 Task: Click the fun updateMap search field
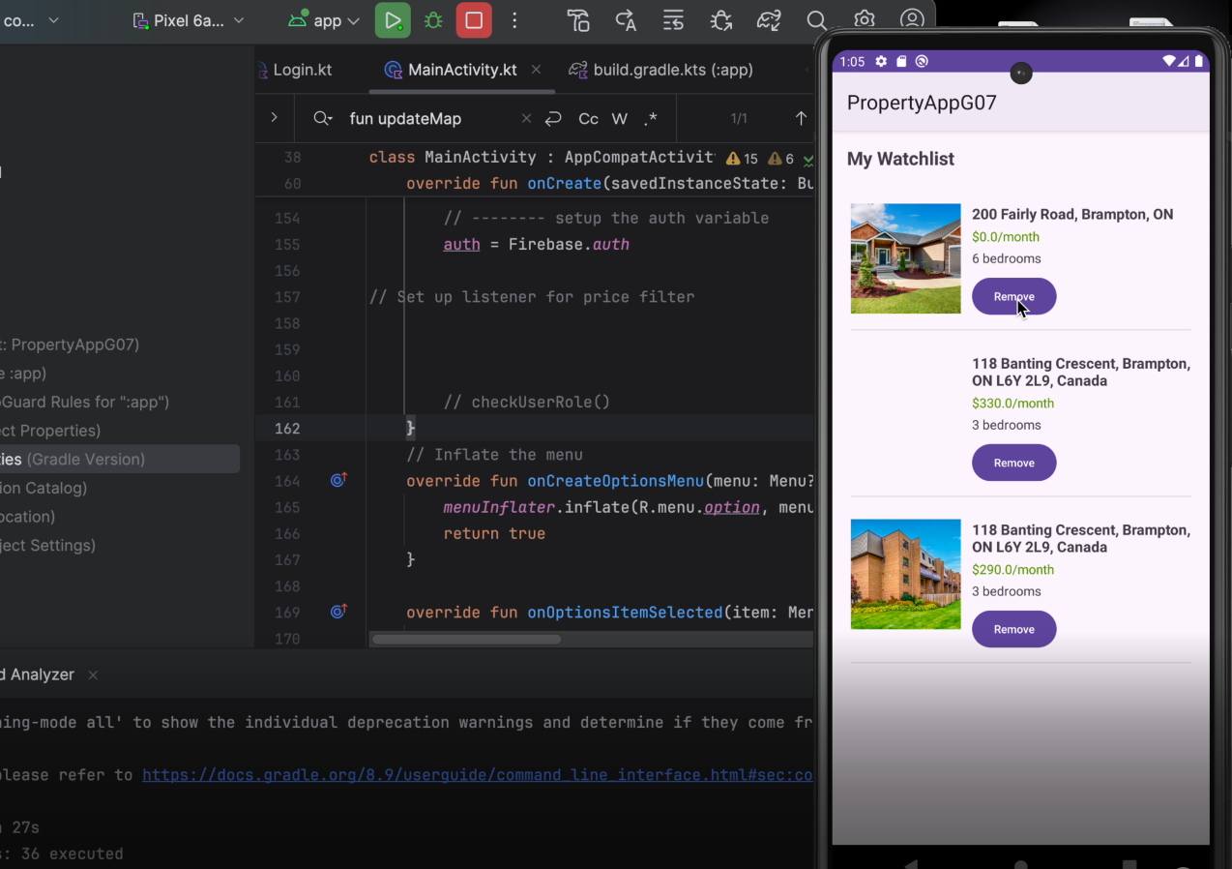coord(425,119)
